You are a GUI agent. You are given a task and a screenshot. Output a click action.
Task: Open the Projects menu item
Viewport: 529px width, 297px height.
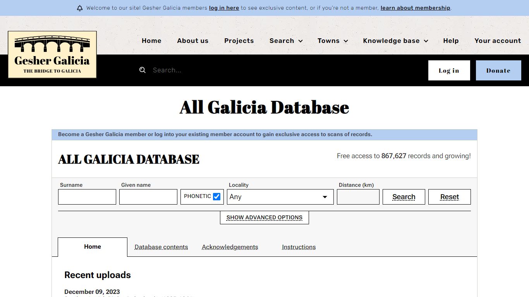[x=239, y=41]
